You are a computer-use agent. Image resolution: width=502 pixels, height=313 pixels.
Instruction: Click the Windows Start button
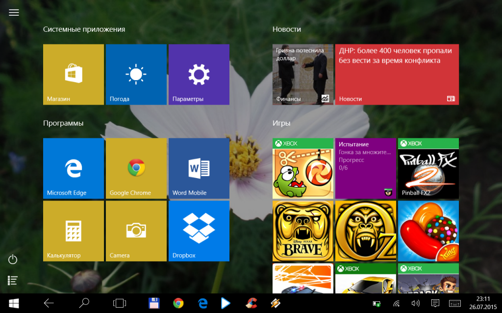tap(13, 303)
